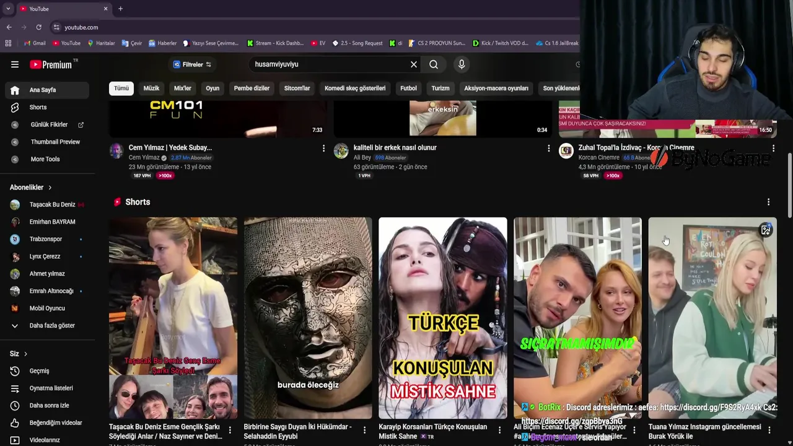Open options for Tuana Yılmaz short

click(769, 430)
